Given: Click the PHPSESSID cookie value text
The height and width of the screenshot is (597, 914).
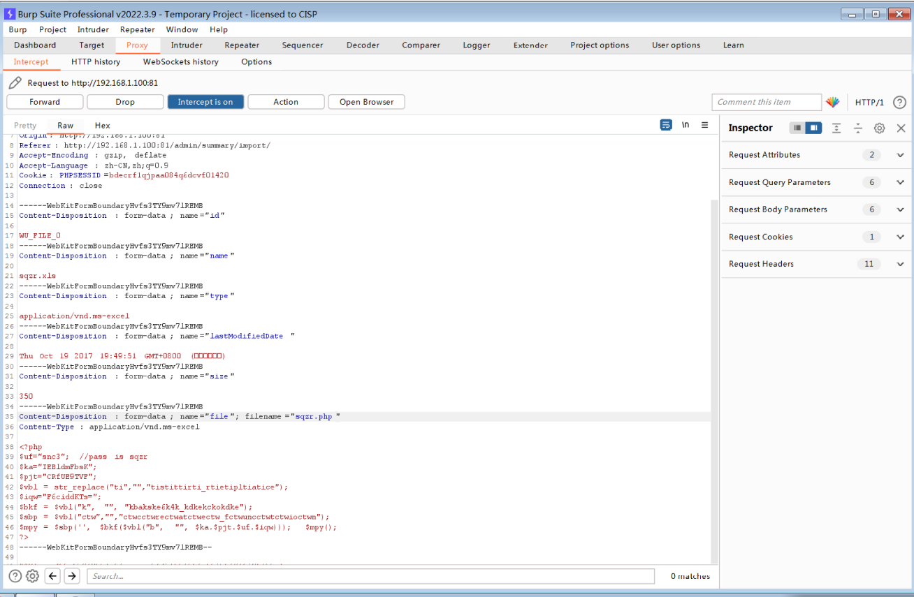Looking at the screenshot, I should point(168,175).
